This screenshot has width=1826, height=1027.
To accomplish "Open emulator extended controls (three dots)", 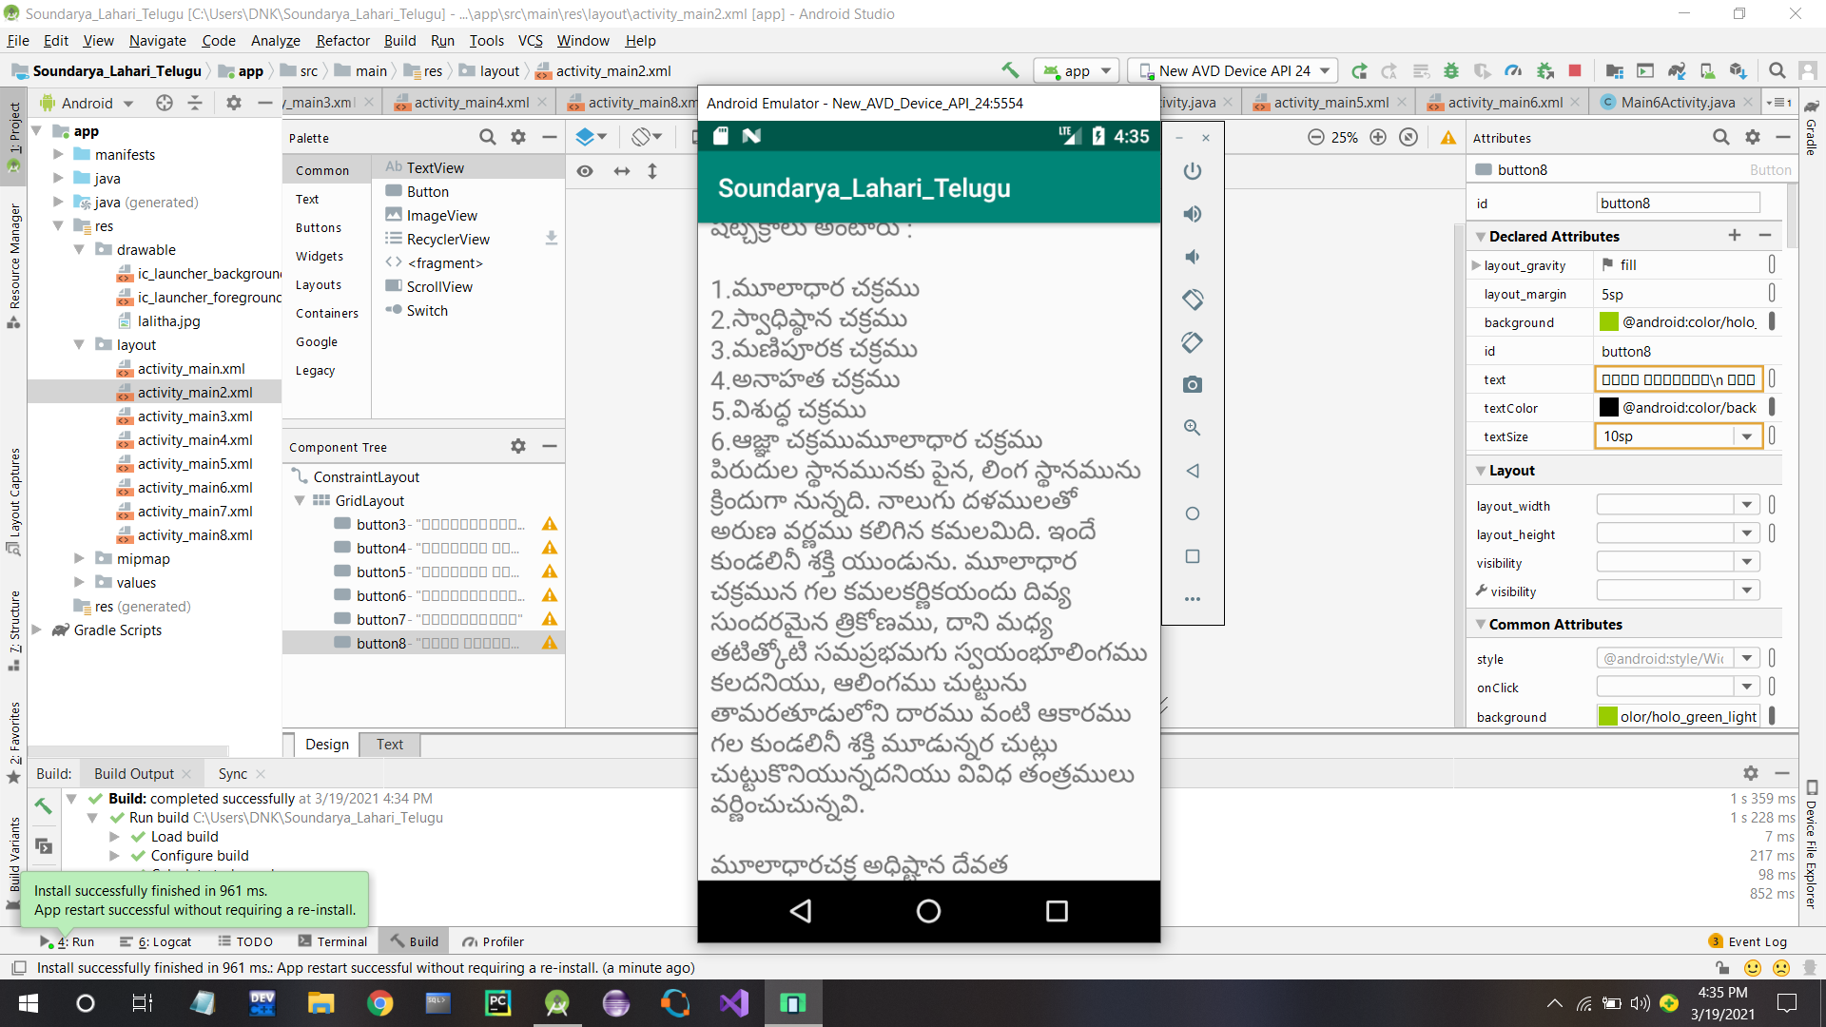I will 1193,599.
